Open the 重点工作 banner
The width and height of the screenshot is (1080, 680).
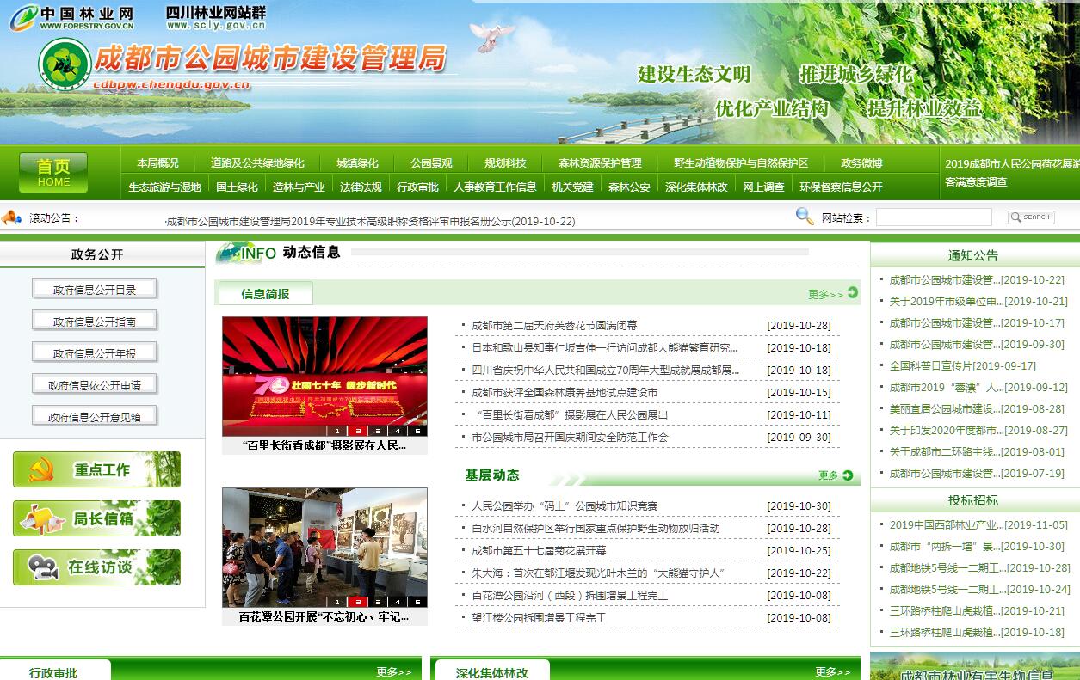click(x=96, y=469)
